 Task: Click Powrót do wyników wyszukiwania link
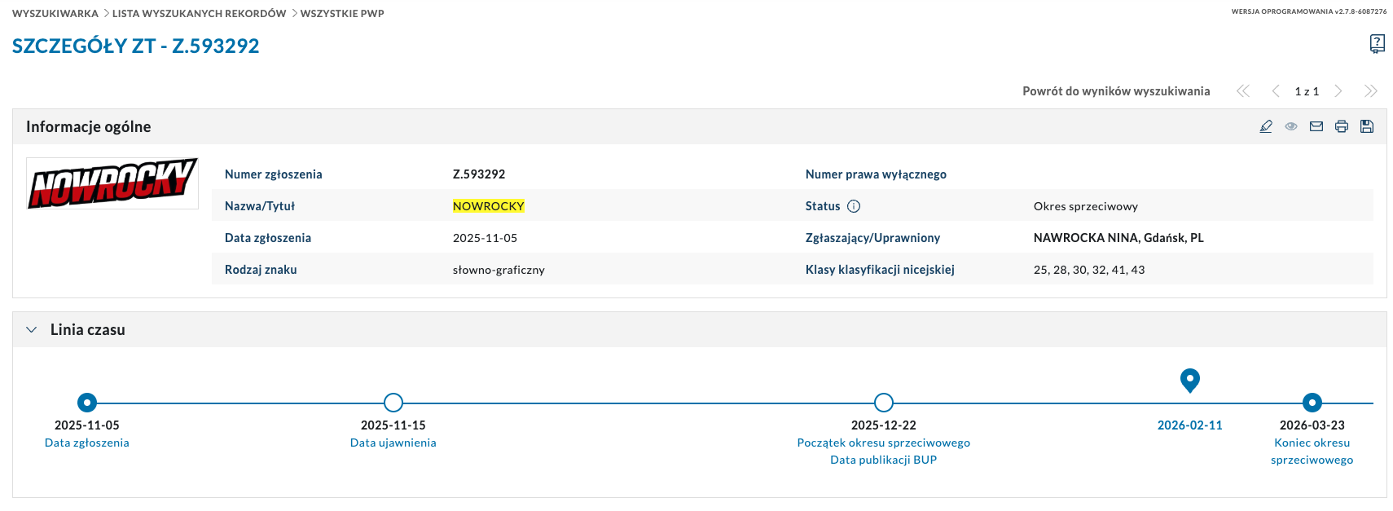tap(1116, 91)
